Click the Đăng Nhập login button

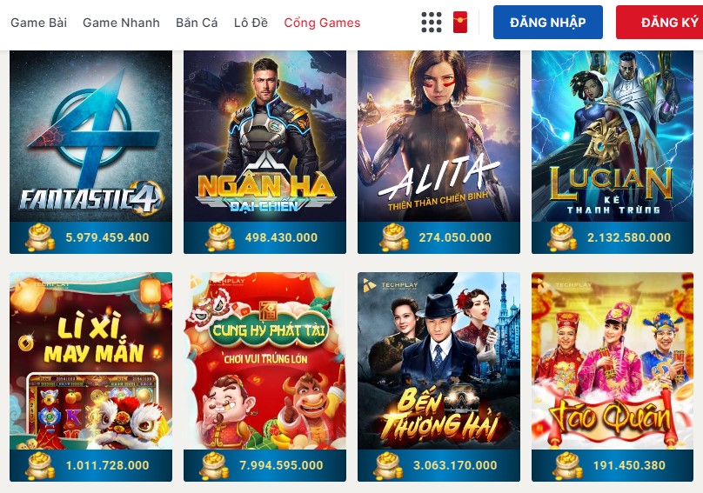pos(548,22)
